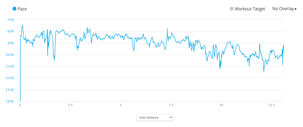
Task: Click the fastest pace peak near start
Action: [x=22, y=25]
